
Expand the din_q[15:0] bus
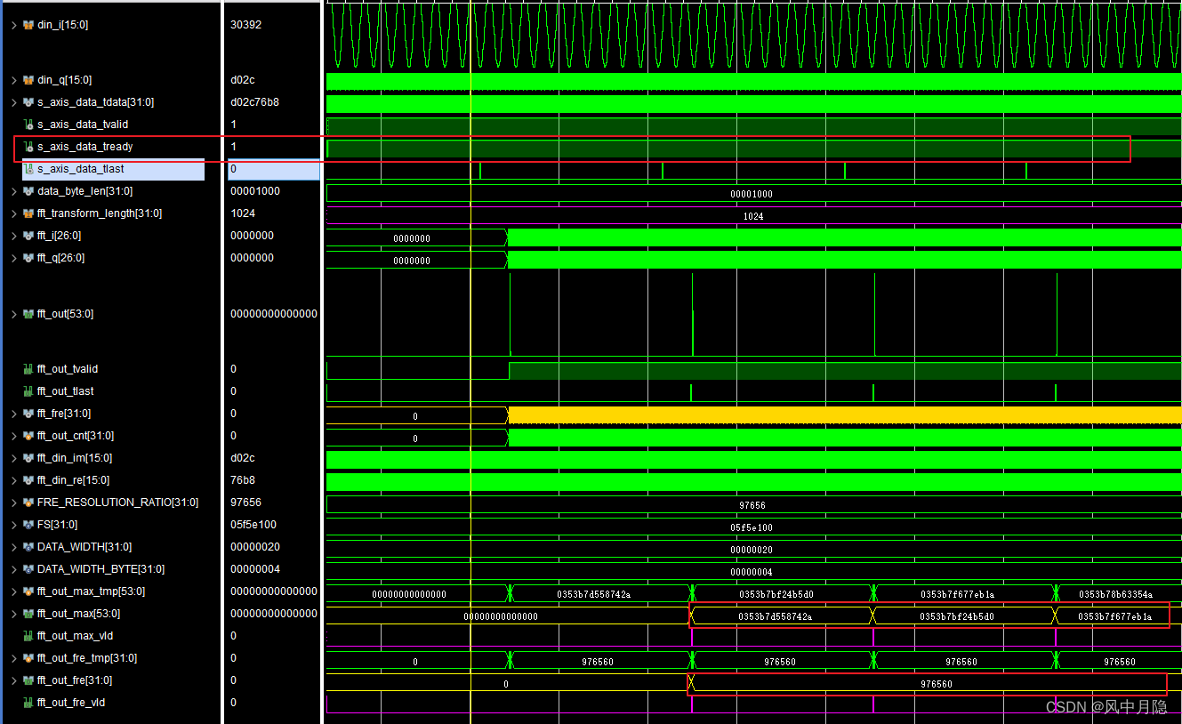pyautogui.click(x=13, y=80)
